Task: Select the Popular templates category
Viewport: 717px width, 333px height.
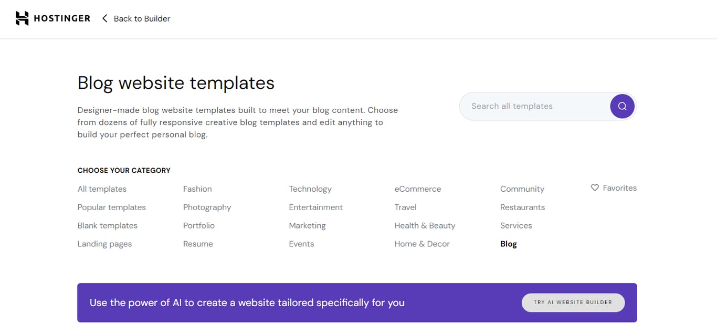Action: click(111, 207)
